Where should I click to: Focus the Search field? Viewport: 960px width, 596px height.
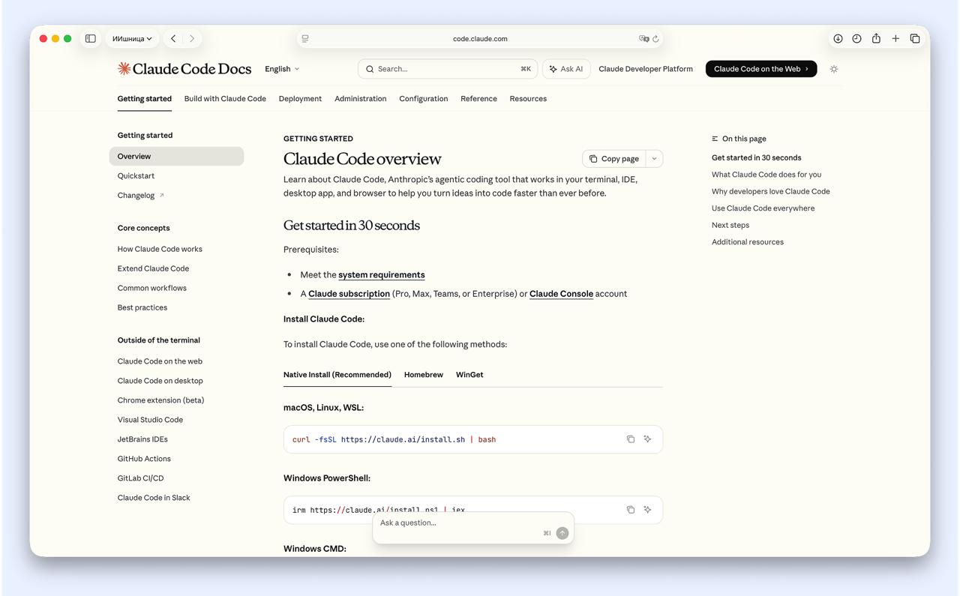tap(448, 69)
